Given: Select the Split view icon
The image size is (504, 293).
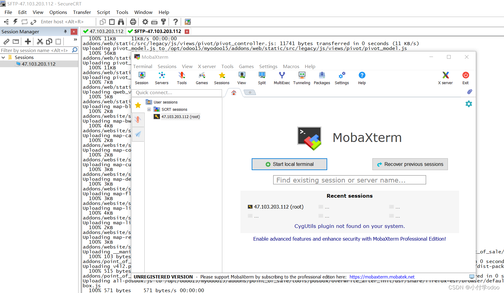Looking at the screenshot, I should pyautogui.click(x=261, y=78).
